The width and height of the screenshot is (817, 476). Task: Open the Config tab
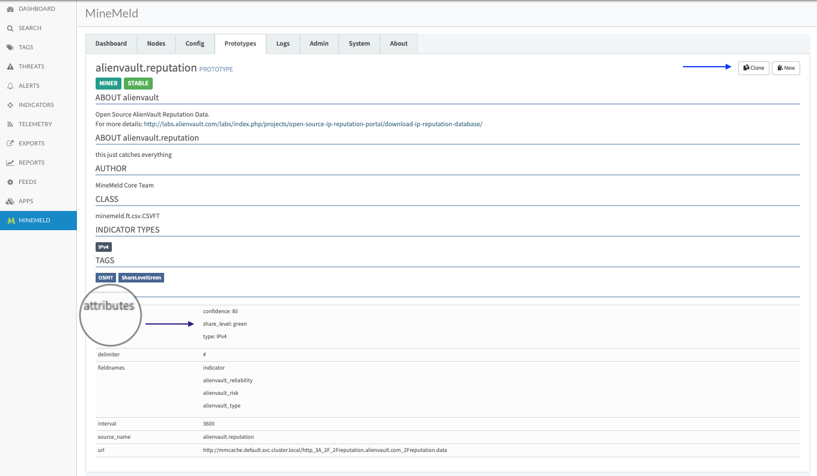(195, 44)
